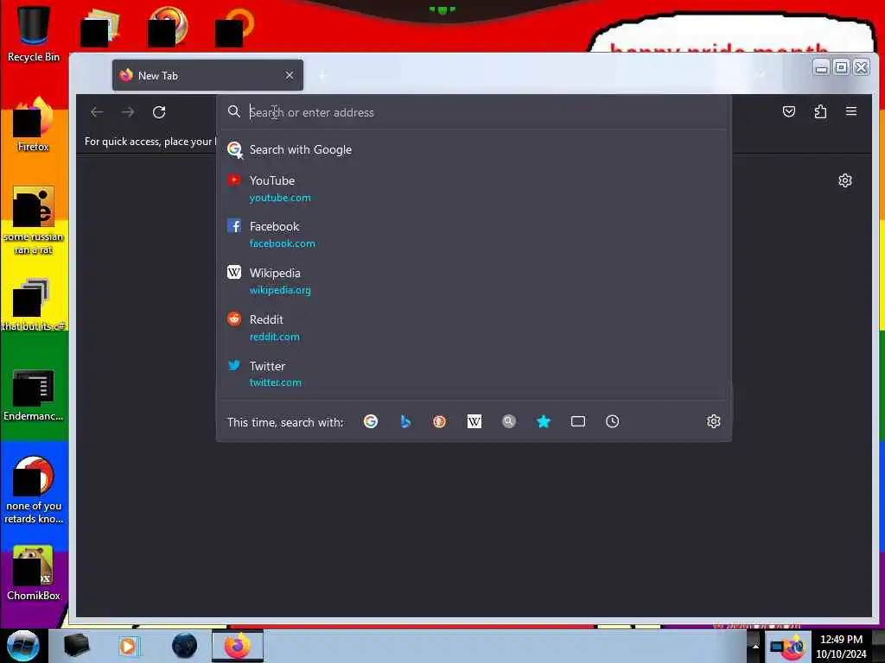The height and width of the screenshot is (663, 885).
Task: Click the Firefox taskbar button
Action: (238, 646)
